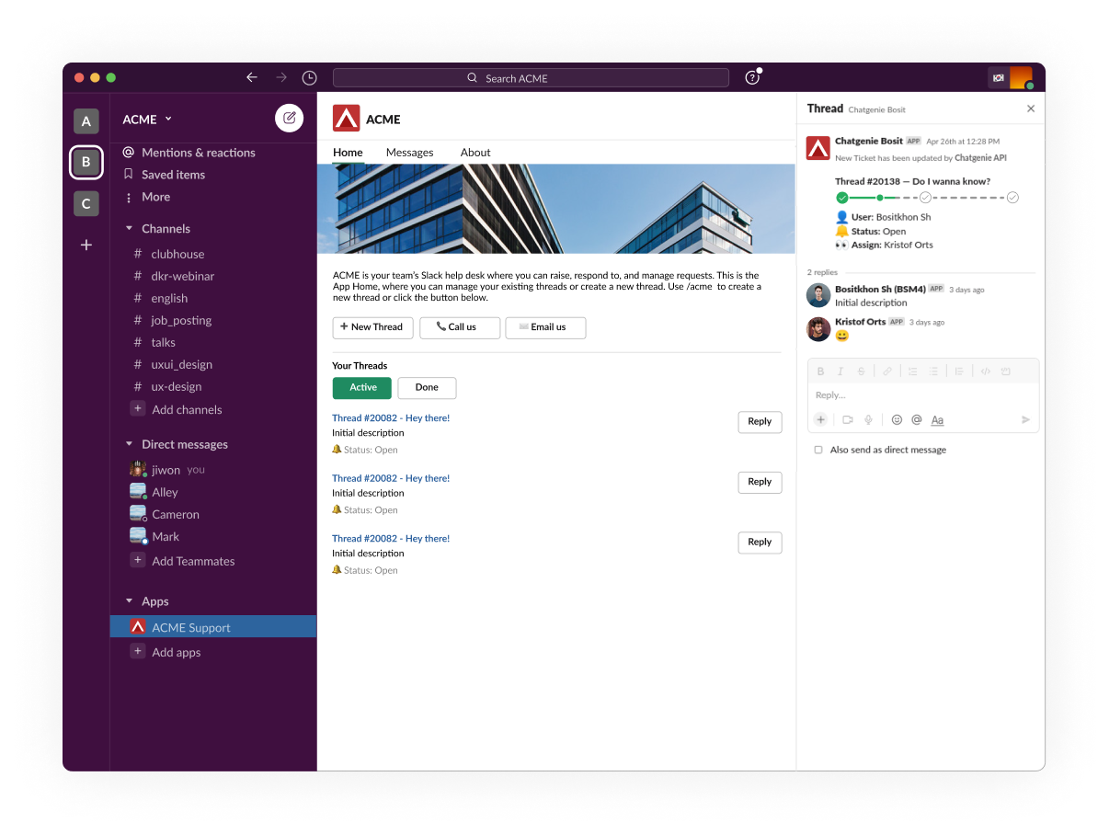Viewport: 1109px width, 834px height.
Task: Expand the More menu in sidebar
Action: [x=147, y=197]
